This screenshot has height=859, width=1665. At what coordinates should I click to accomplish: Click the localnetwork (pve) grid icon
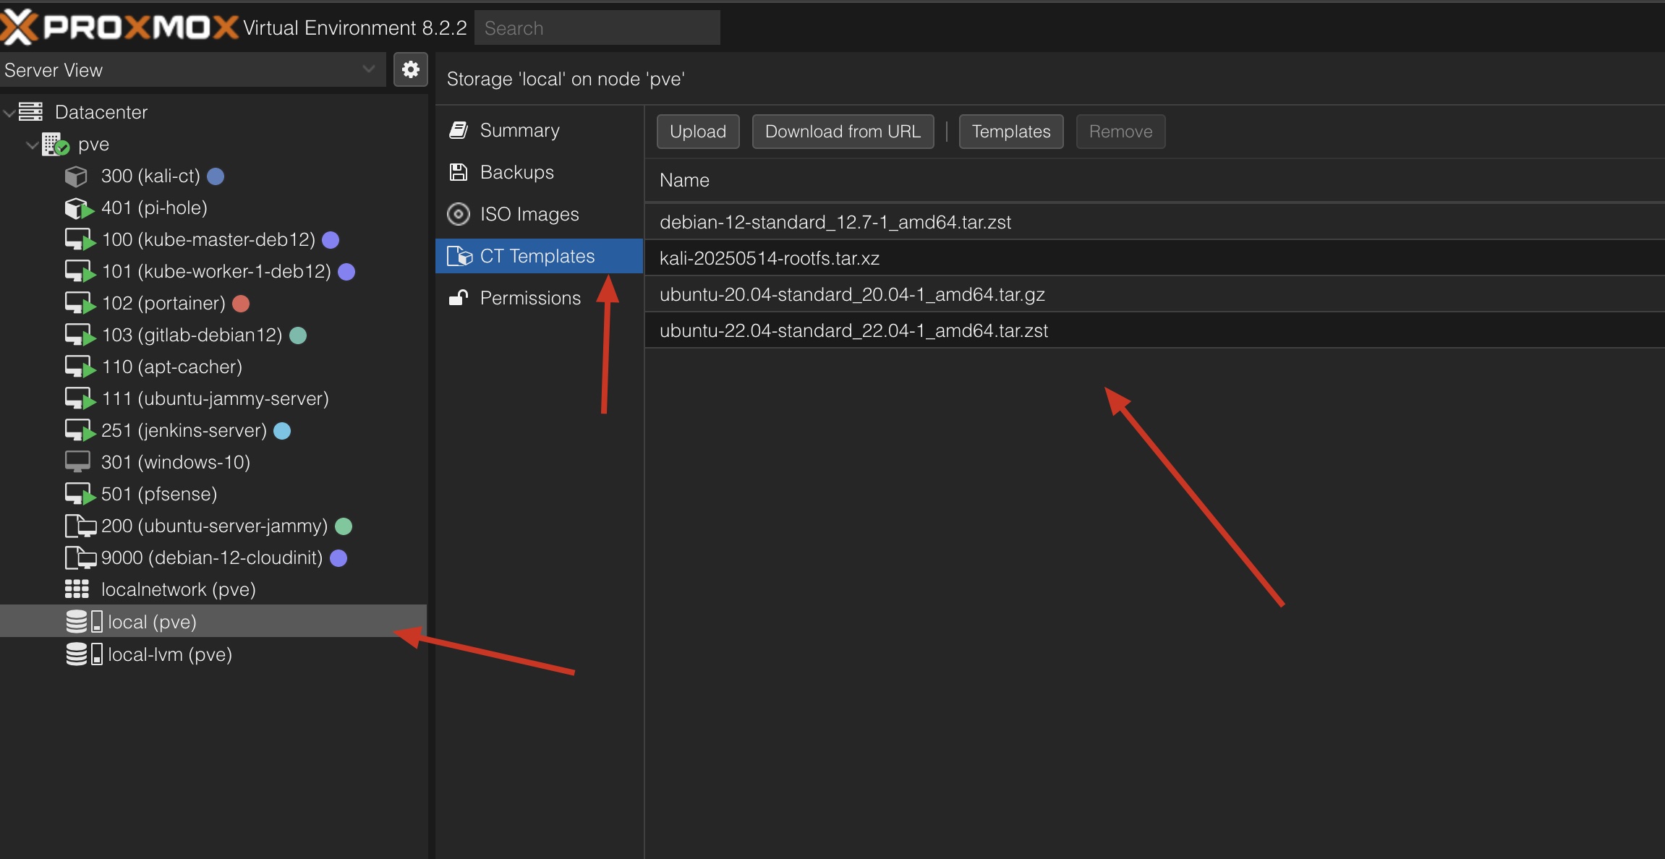point(77,589)
